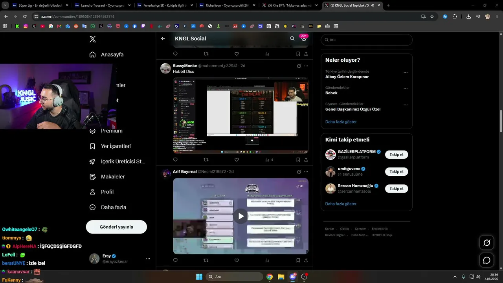
Task: Switch to Richarlison profile browser tab
Action: [227, 6]
